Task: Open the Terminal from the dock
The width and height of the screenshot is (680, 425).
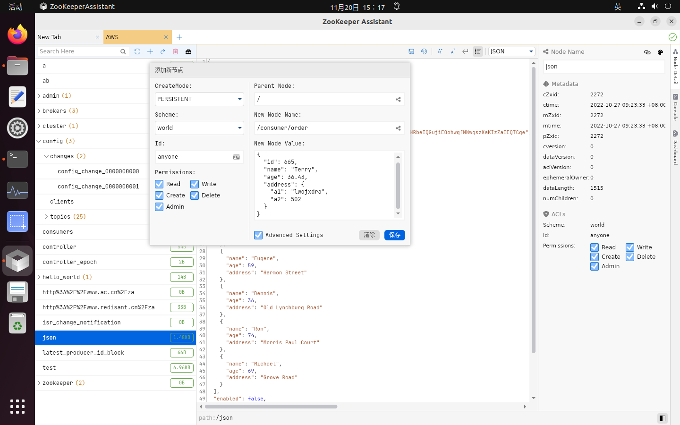Action: pos(17,159)
